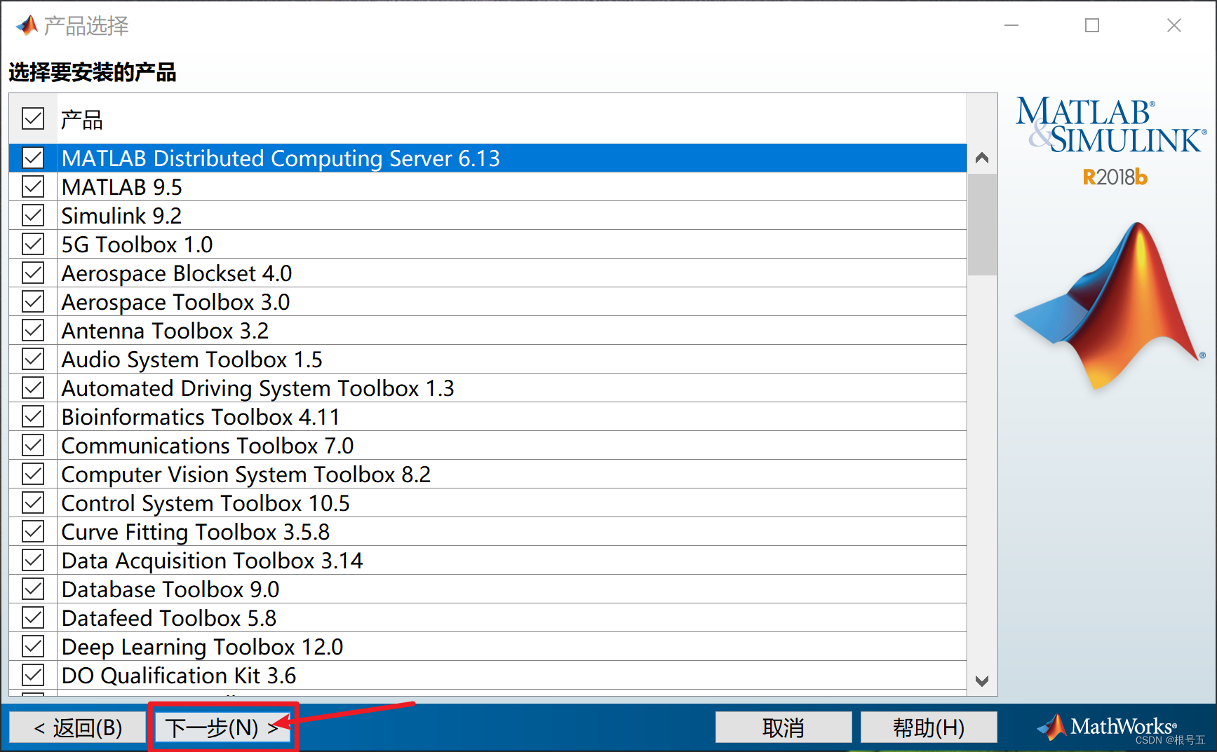Go back with the 返回(B) button

click(x=78, y=727)
